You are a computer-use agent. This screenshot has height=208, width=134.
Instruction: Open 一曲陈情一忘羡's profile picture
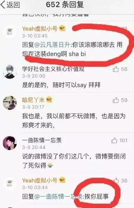[x=10, y=143]
